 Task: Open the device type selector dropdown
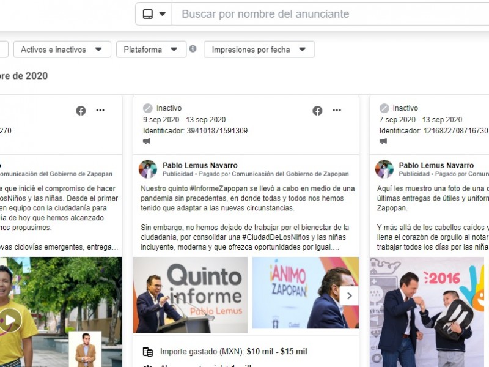pyautogui.click(x=154, y=14)
